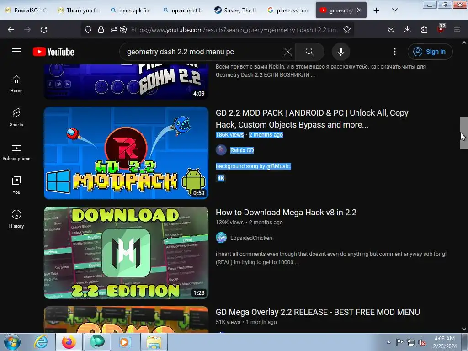The image size is (468, 351).
Task: Go to the YouTube logo home link
Action: tap(53, 52)
